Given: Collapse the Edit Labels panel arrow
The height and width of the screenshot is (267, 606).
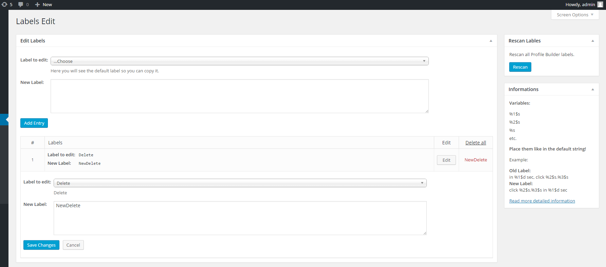Looking at the screenshot, I should click(491, 41).
